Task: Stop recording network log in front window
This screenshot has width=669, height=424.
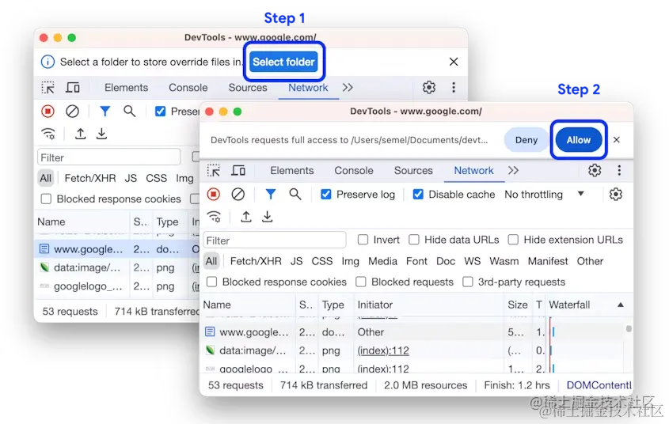Action: point(213,195)
